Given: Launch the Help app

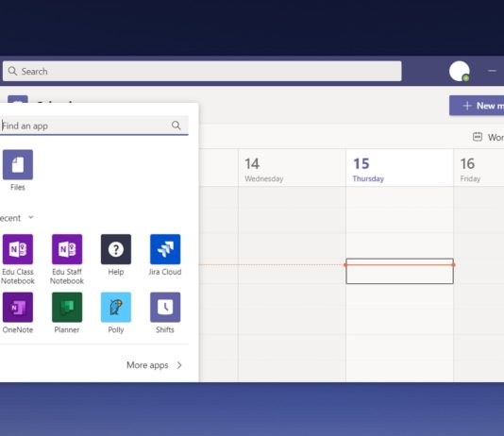Looking at the screenshot, I should click(x=116, y=249).
